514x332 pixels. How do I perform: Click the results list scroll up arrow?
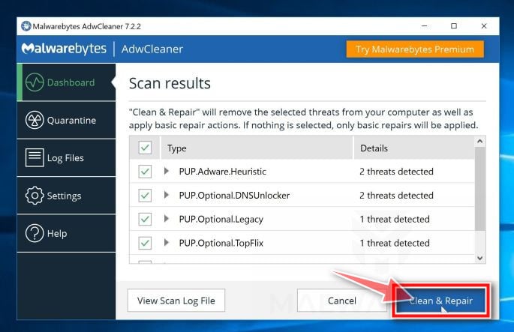pos(480,142)
